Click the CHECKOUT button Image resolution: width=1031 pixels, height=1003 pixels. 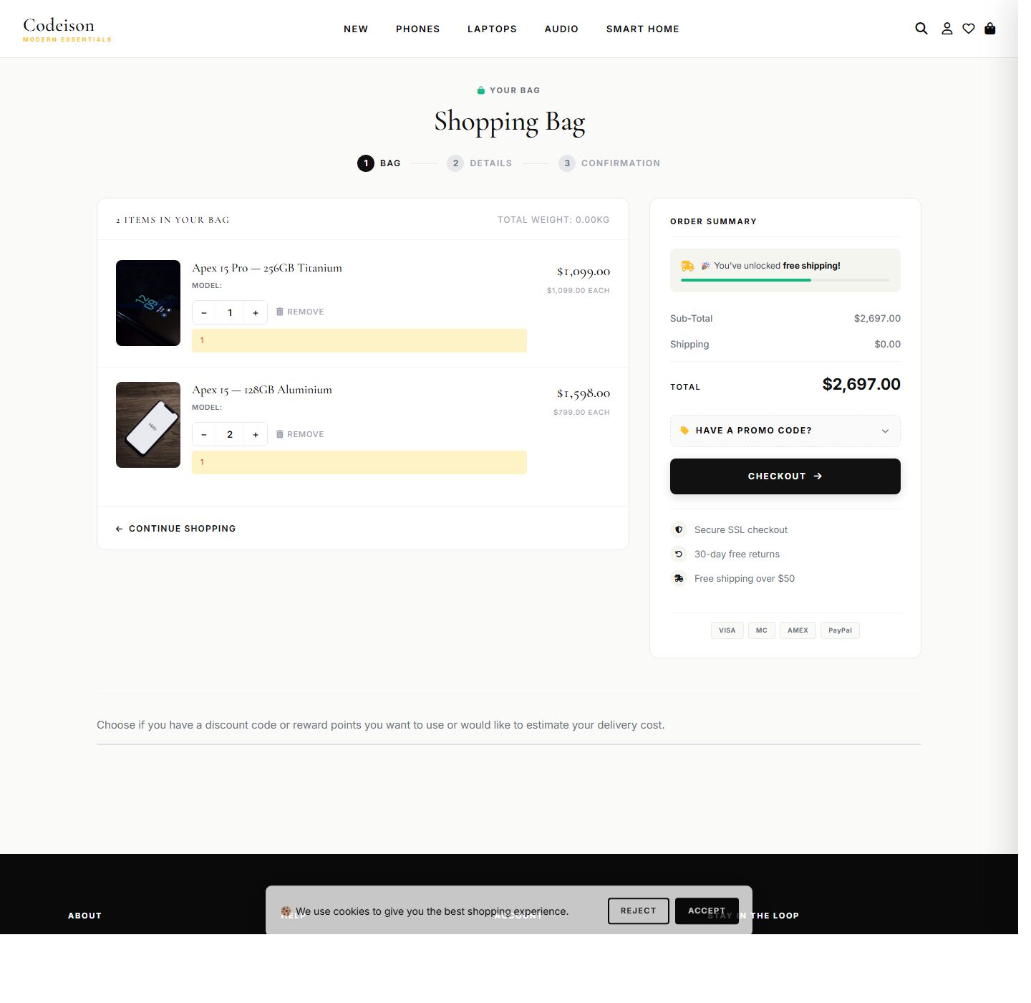point(785,476)
